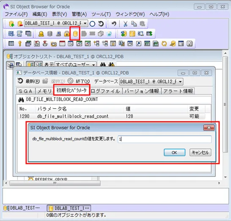Viewport: 231px width, 221px height.
Task: Click the rollback circular arrow icon
Action: (x=101, y=24)
